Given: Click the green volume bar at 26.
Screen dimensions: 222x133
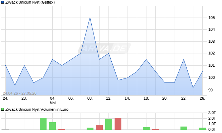Looking at the screenshot, I should pyautogui.click(x=202, y=129).
